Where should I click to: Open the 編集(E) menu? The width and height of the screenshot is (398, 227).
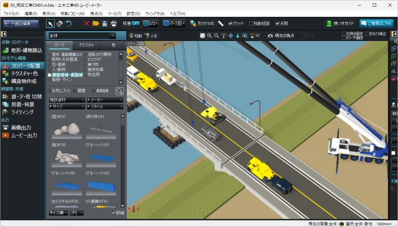30,14
